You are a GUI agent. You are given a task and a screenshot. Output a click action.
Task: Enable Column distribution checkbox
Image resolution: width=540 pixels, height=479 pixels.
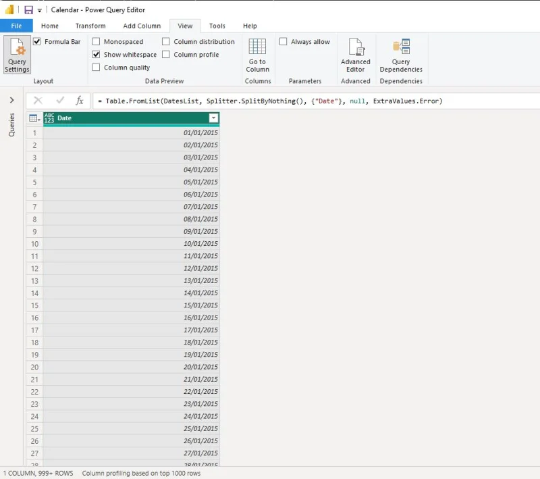pos(165,42)
